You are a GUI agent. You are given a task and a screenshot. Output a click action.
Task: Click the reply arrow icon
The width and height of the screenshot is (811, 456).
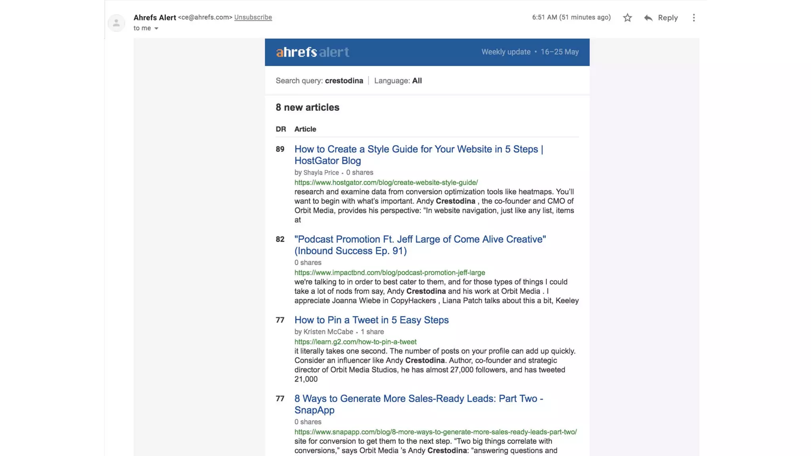pyautogui.click(x=648, y=18)
